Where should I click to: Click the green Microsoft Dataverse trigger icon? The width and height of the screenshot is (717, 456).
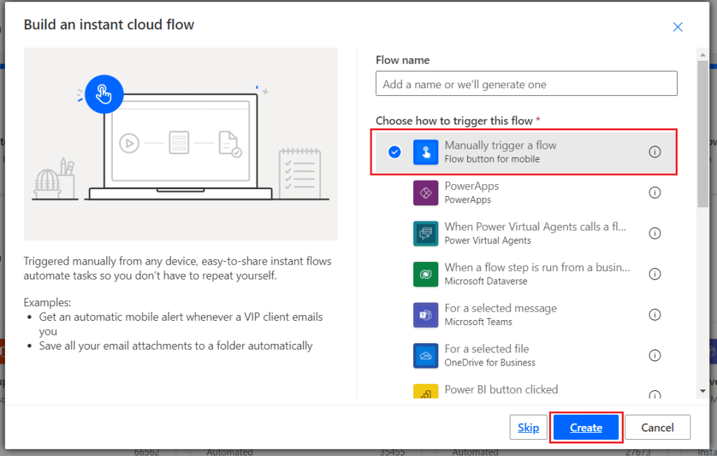tap(425, 274)
